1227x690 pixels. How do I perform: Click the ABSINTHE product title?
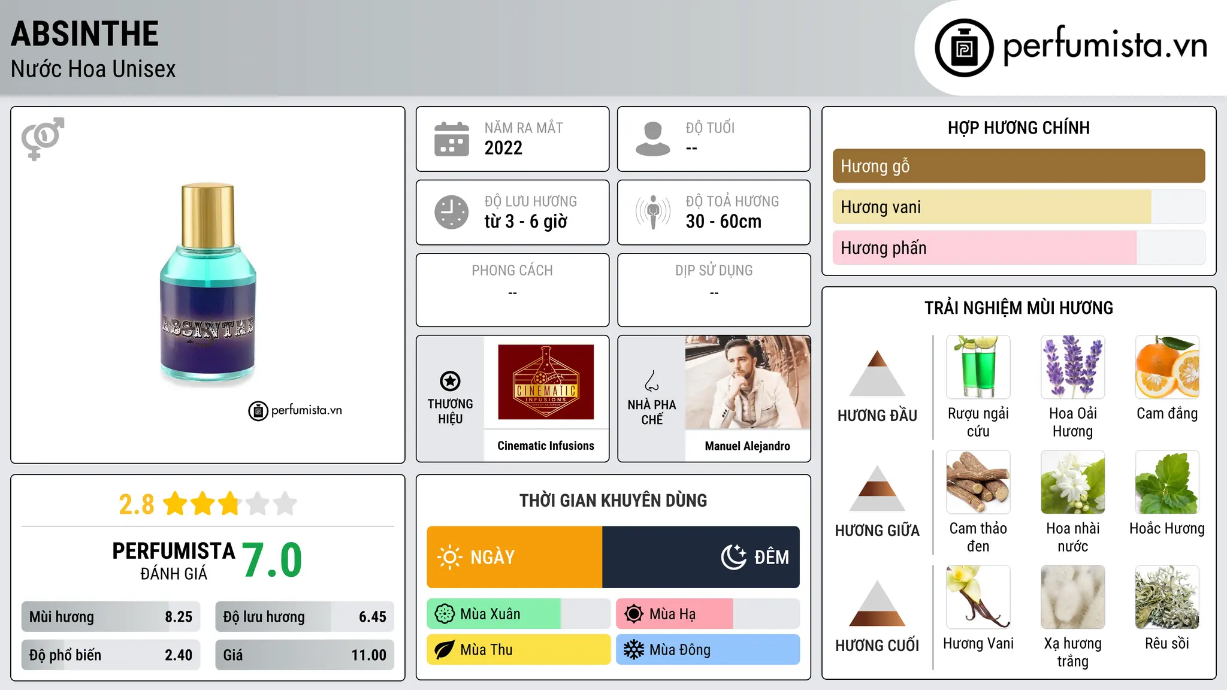pyautogui.click(x=85, y=34)
